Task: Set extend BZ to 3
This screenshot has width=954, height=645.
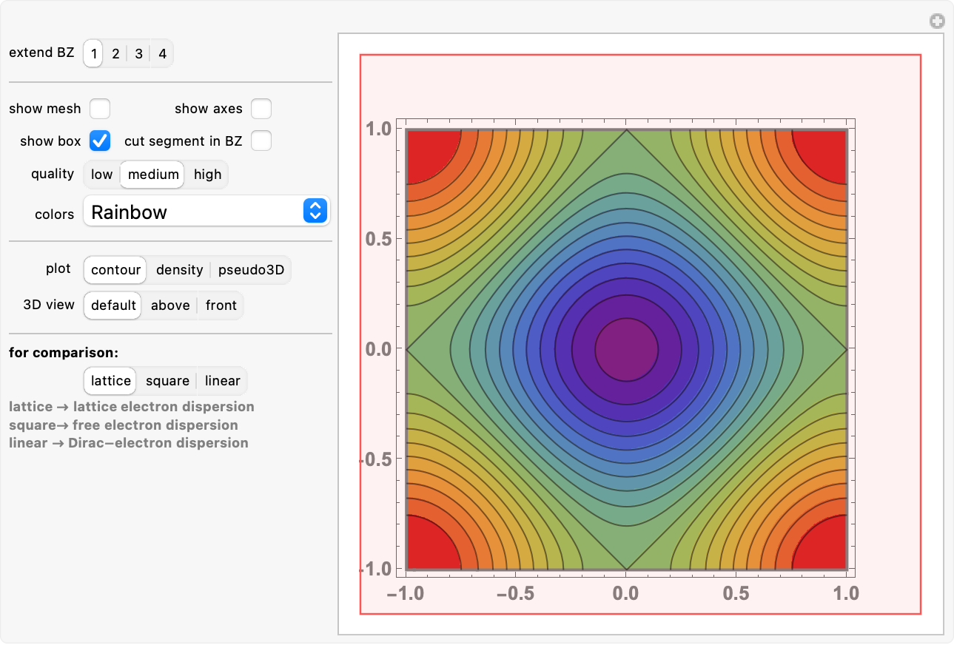Action: pyautogui.click(x=138, y=53)
